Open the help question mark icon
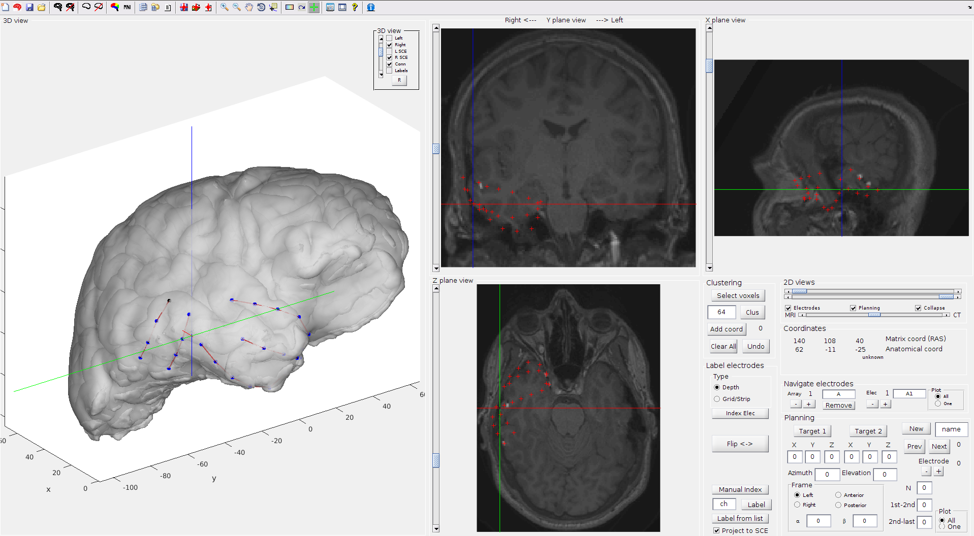This screenshot has height=536, width=974. tap(355, 7)
